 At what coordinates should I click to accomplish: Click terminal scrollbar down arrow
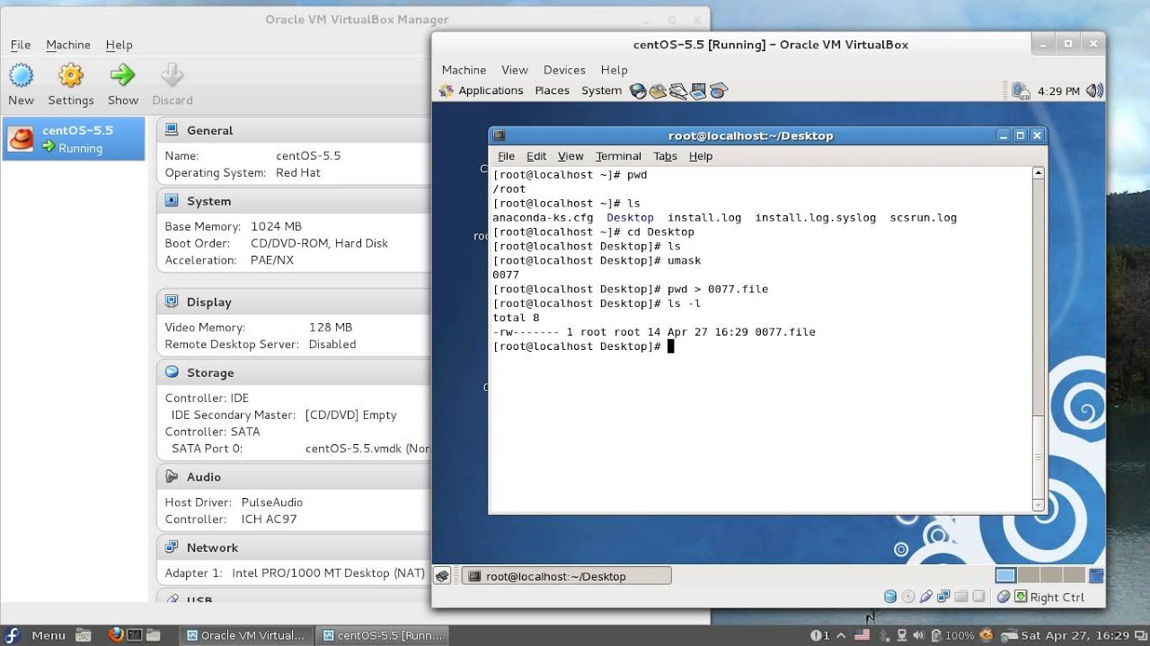click(x=1039, y=505)
